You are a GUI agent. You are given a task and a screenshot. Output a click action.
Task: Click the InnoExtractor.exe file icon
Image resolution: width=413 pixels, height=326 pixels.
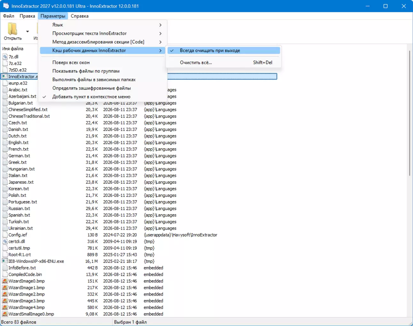(5, 76)
